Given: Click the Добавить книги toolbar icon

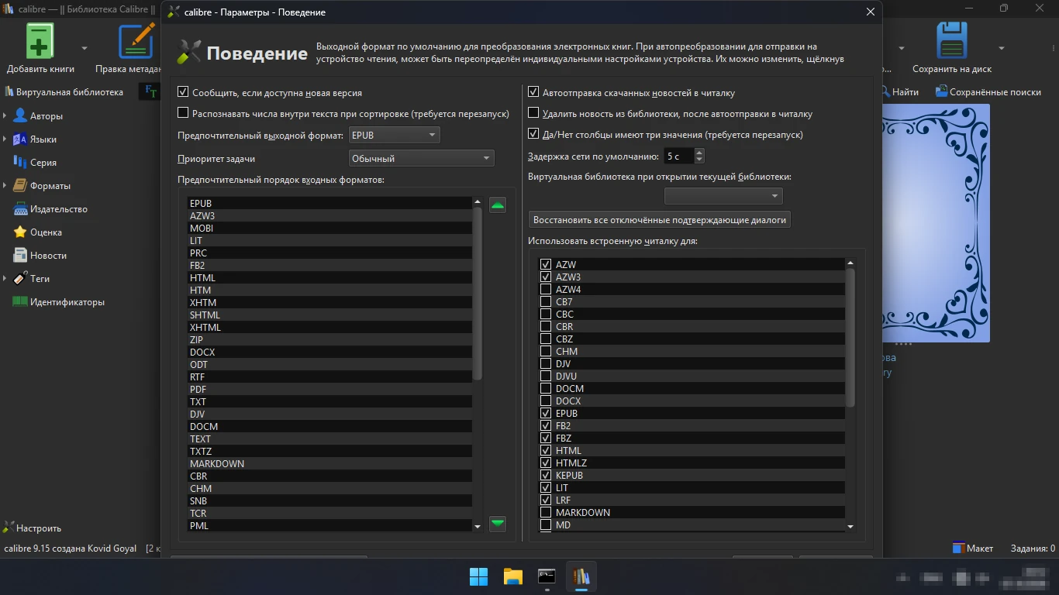Looking at the screenshot, I should point(40,40).
